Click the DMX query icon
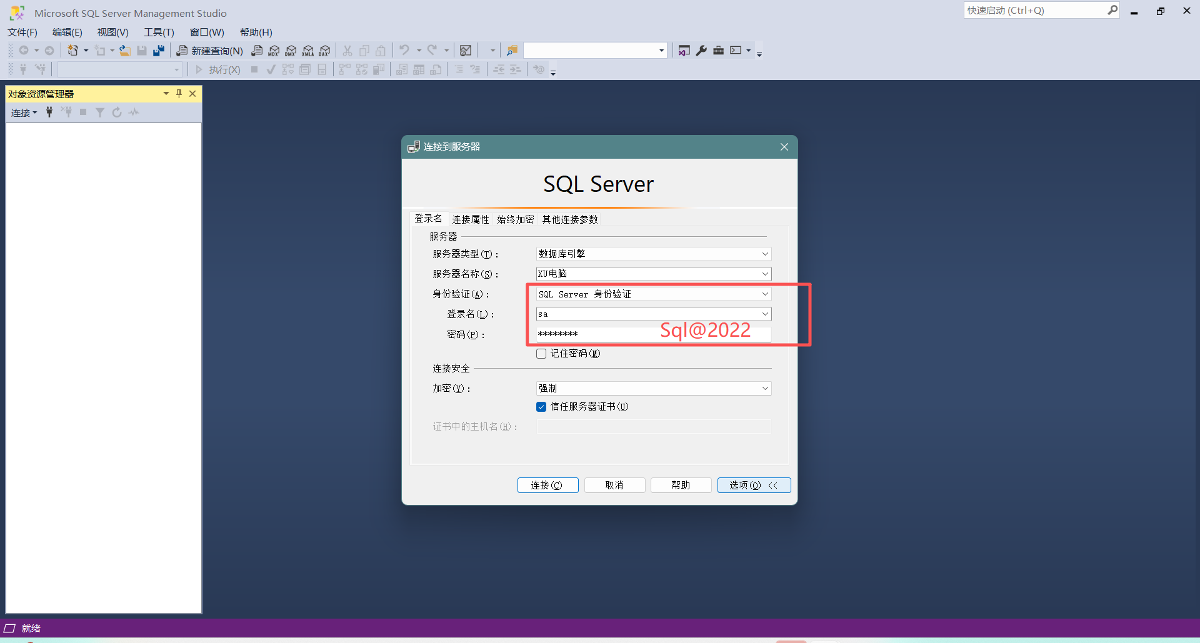The image size is (1200, 643). (291, 51)
